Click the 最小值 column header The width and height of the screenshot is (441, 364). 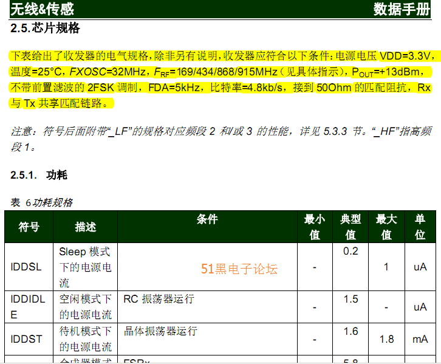pos(314,227)
